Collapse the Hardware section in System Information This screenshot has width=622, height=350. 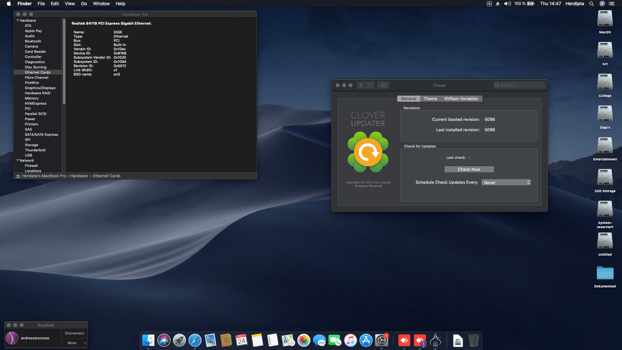(18, 20)
